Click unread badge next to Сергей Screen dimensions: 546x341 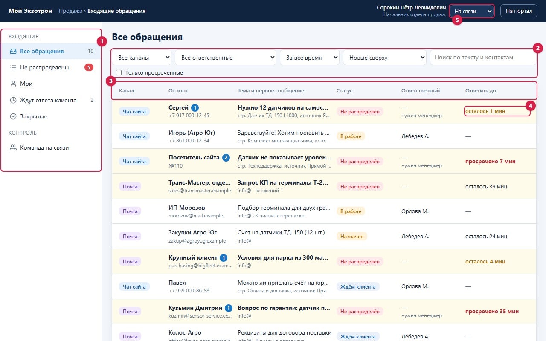click(x=195, y=108)
